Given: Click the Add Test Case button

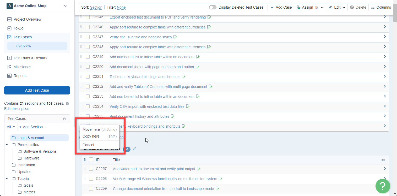Looking at the screenshot, I should point(37,90).
